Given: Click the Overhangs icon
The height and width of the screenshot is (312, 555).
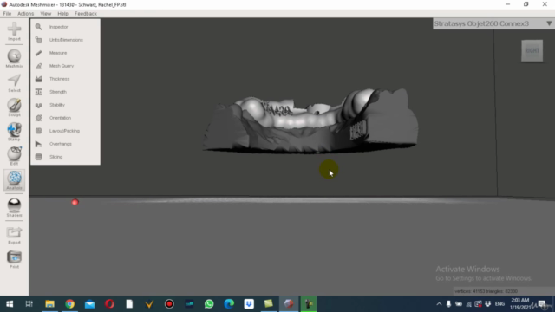Looking at the screenshot, I should [x=38, y=144].
